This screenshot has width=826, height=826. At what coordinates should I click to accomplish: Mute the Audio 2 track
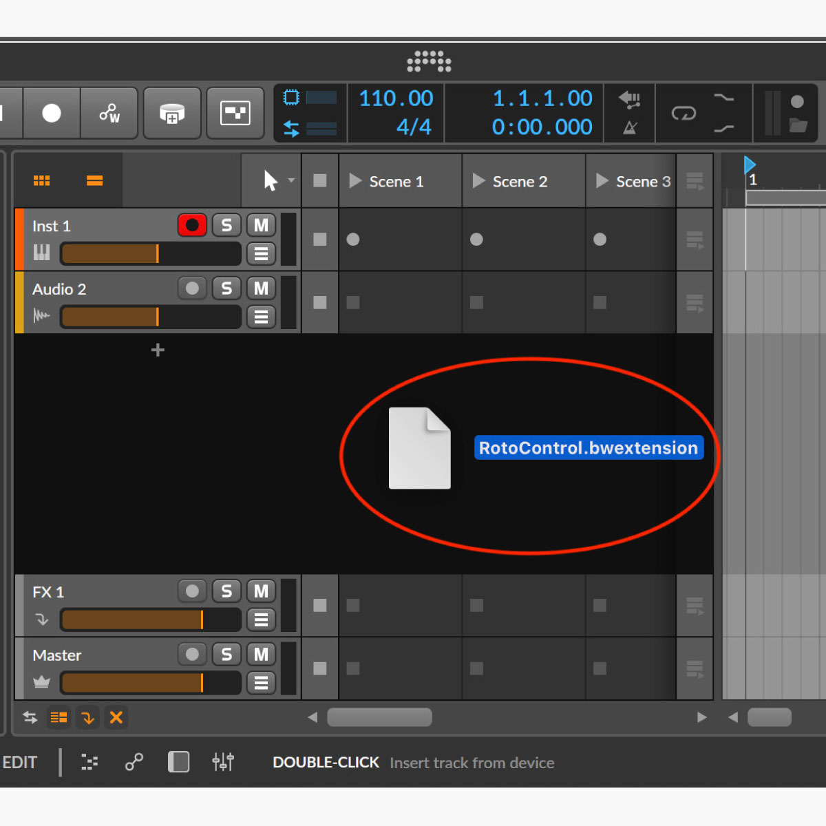261,288
